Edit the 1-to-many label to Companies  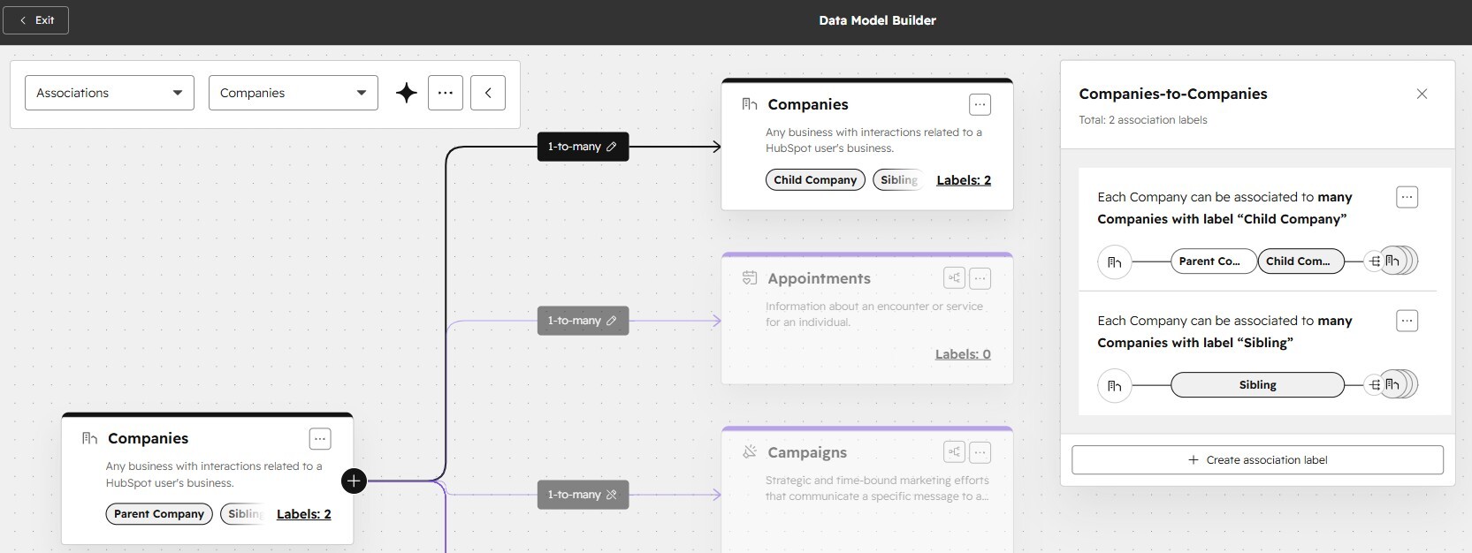tap(583, 147)
